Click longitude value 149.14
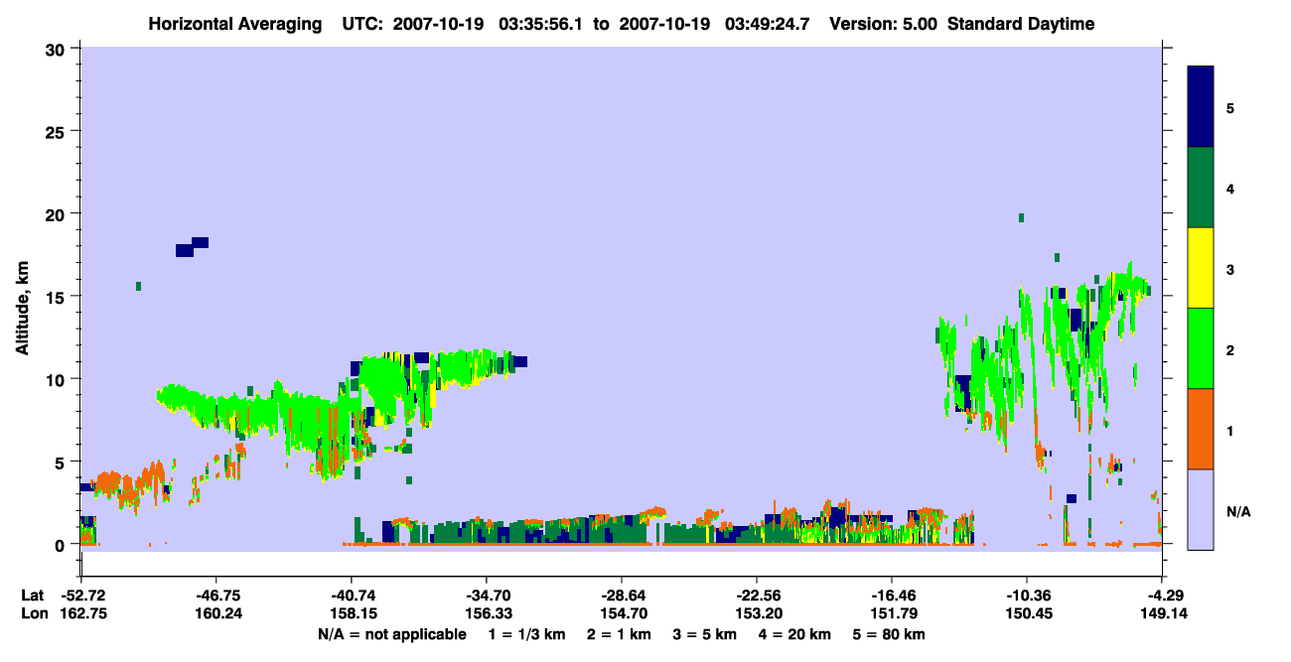 [1166, 613]
